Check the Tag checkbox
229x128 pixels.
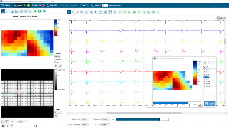[55, 62]
